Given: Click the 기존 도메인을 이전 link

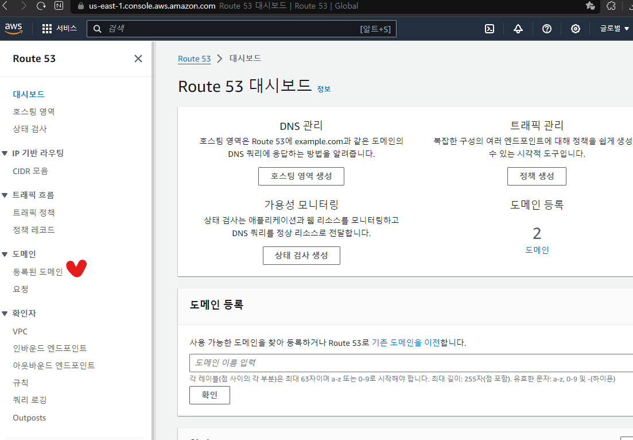Looking at the screenshot, I should [406, 342].
